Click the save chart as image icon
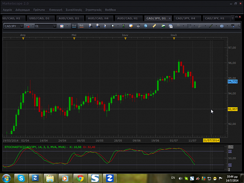The height and width of the screenshot is (183, 244). click(x=163, y=26)
